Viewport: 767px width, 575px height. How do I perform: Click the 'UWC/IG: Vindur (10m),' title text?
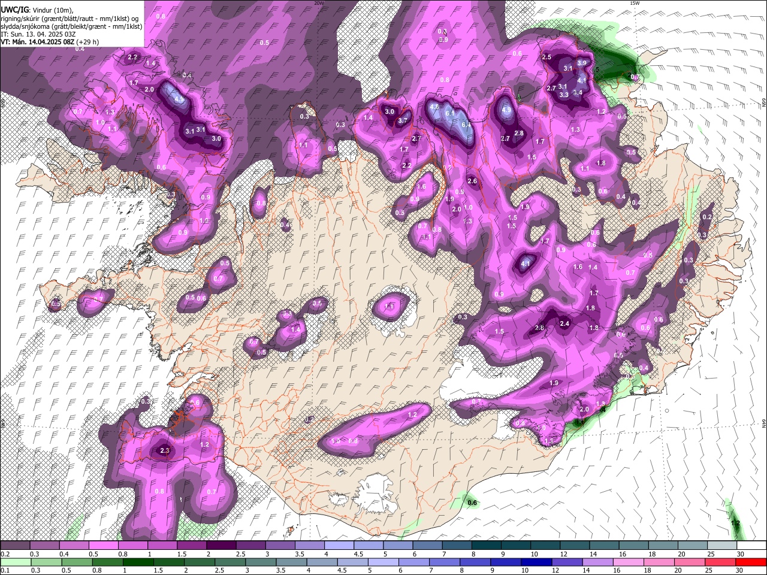[37, 10]
